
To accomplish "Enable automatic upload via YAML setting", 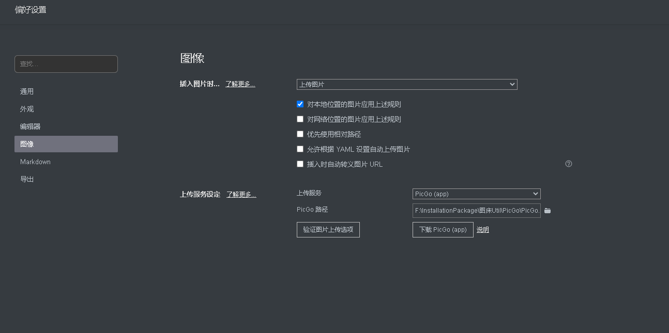I will coord(300,149).
